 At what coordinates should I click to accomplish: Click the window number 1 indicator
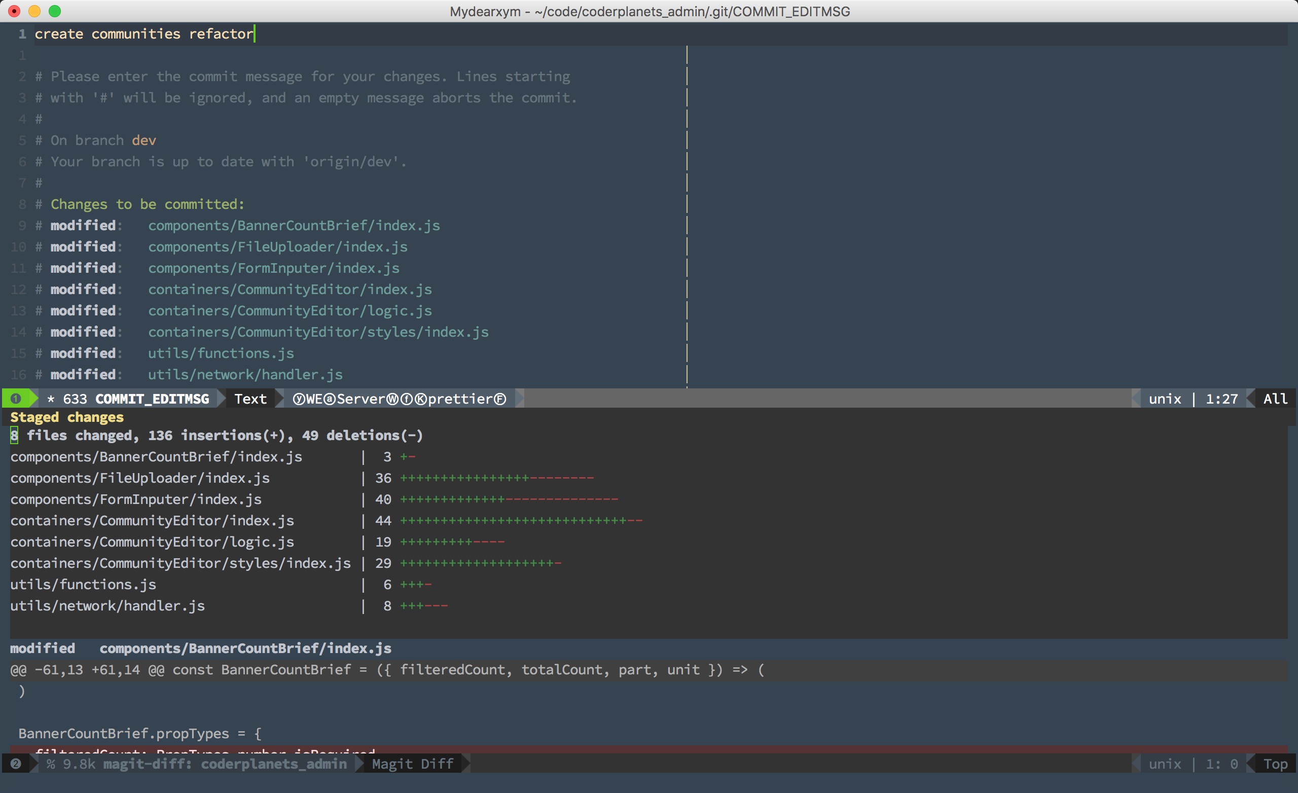click(16, 399)
